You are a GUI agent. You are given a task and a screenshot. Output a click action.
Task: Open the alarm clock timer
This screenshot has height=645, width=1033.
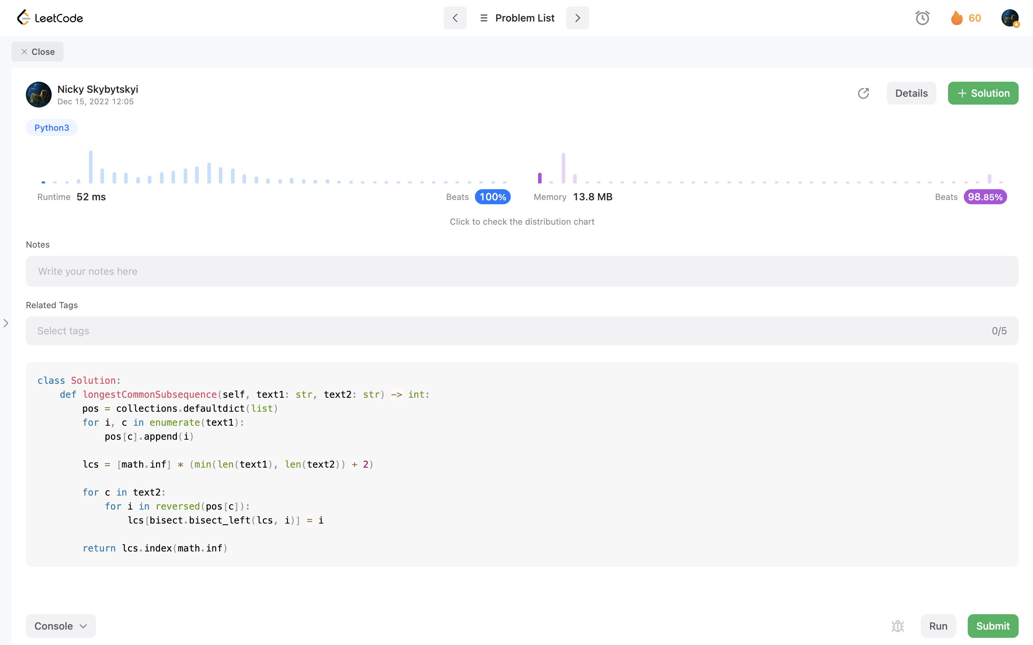click(x=922, y=18)
